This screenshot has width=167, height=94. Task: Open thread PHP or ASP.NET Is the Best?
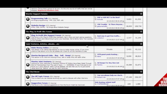[x=109, y=17]
